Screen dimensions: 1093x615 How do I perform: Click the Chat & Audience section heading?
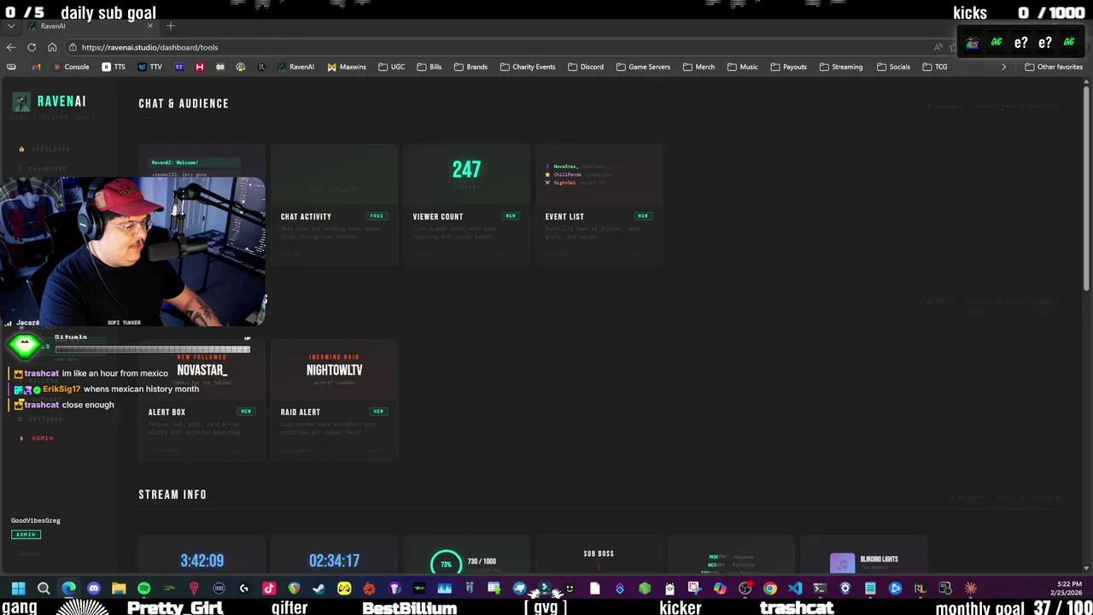point(184,103)
